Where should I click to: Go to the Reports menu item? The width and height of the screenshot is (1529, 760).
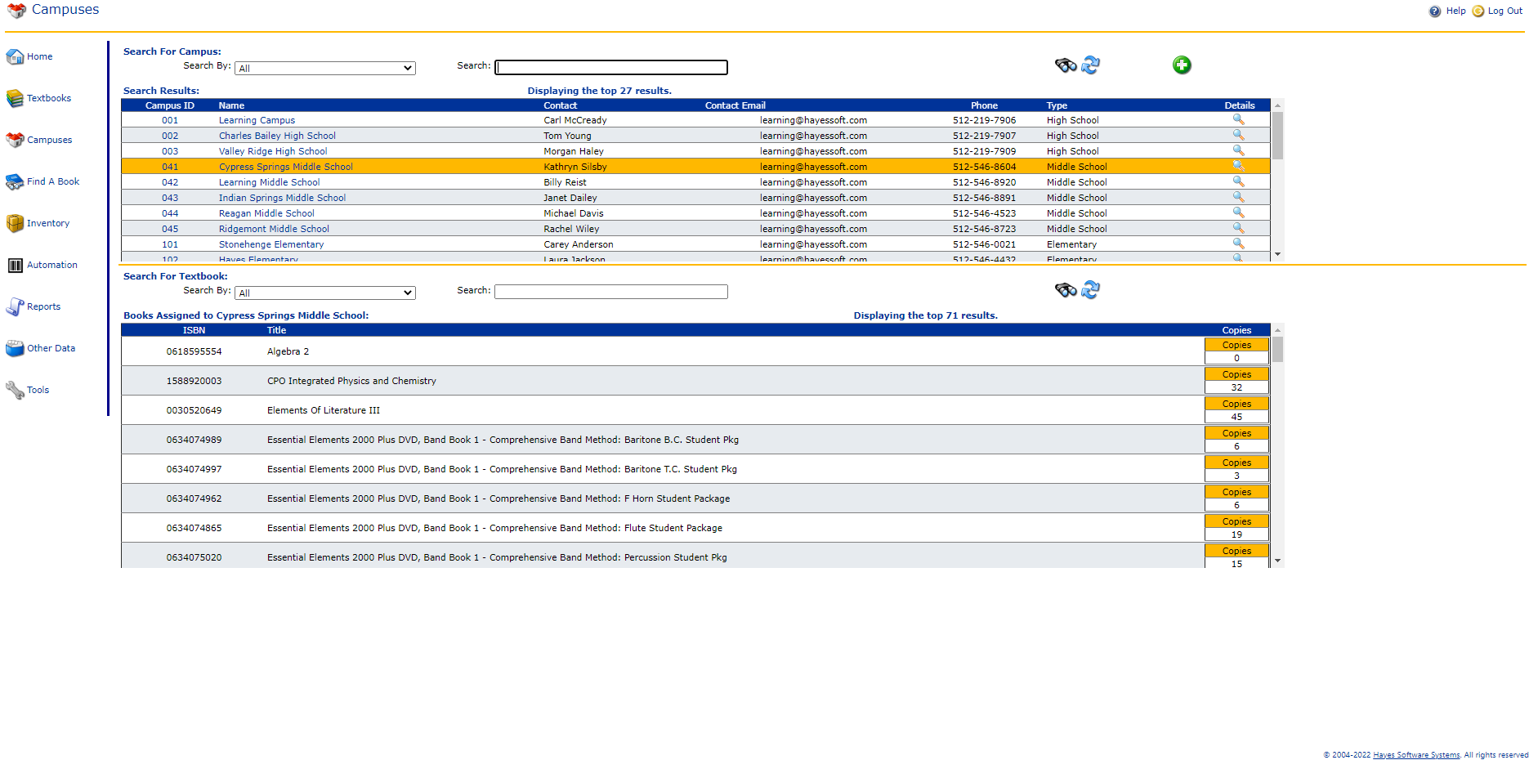click(43, 306)
